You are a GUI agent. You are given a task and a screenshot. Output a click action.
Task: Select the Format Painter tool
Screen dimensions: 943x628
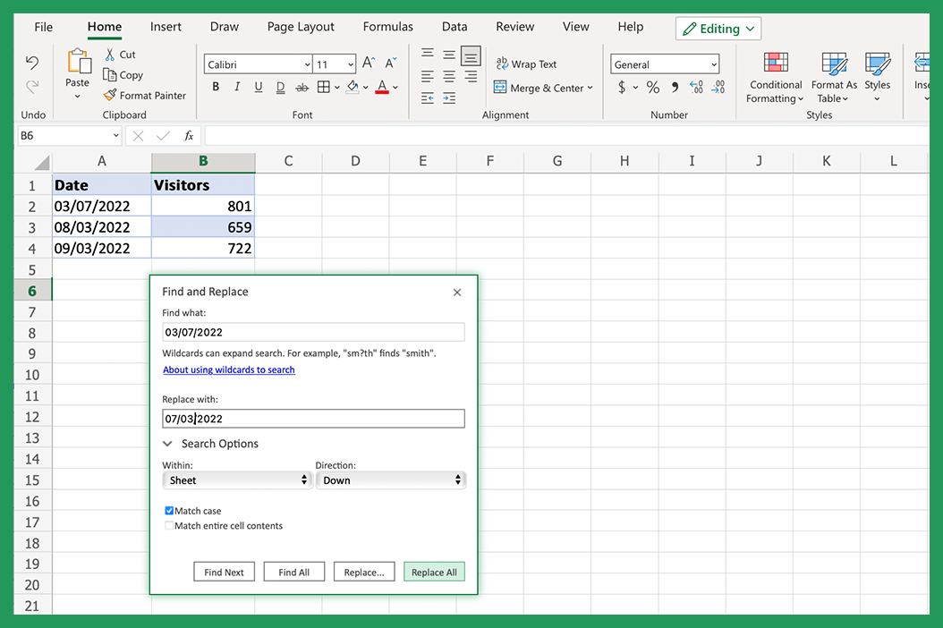[145, 95]
